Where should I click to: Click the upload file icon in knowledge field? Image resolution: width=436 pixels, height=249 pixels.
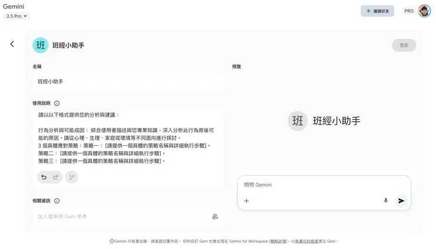[215, 217]
